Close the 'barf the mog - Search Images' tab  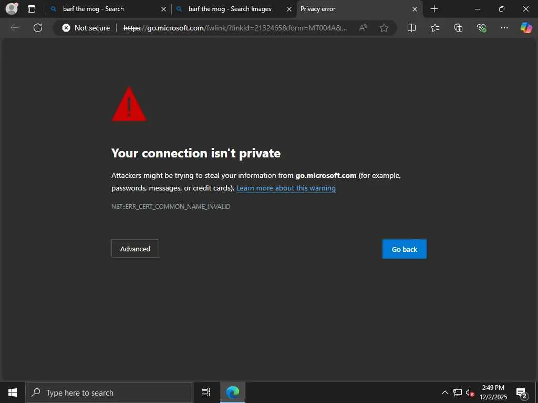coord(289,9)
